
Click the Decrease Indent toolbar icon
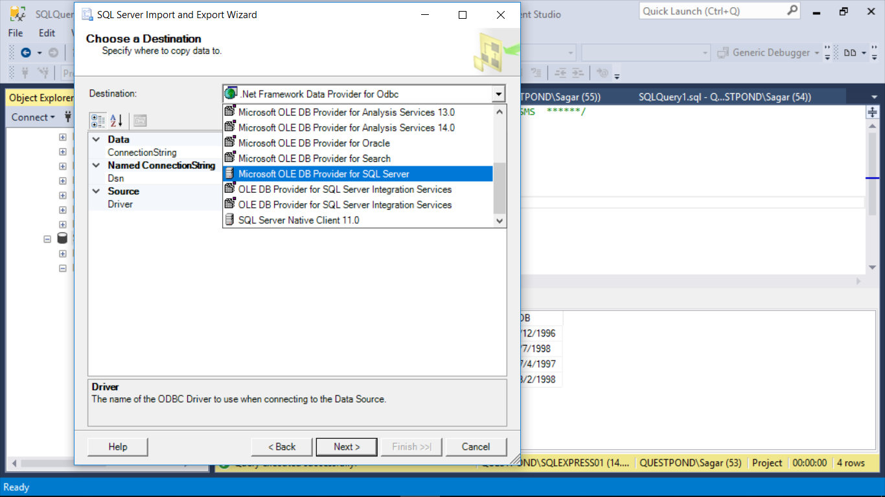(x=560, y=73)
